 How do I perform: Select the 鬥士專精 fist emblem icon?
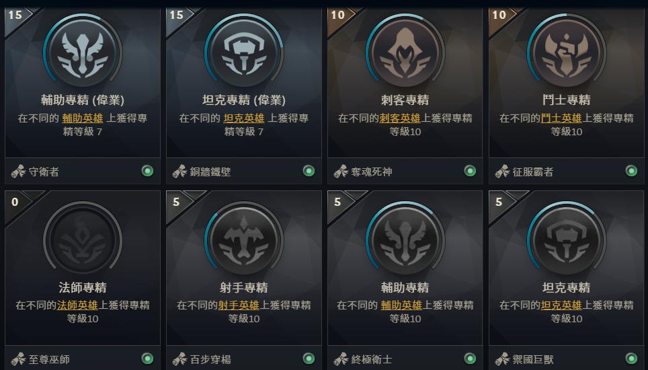point(567,53)
